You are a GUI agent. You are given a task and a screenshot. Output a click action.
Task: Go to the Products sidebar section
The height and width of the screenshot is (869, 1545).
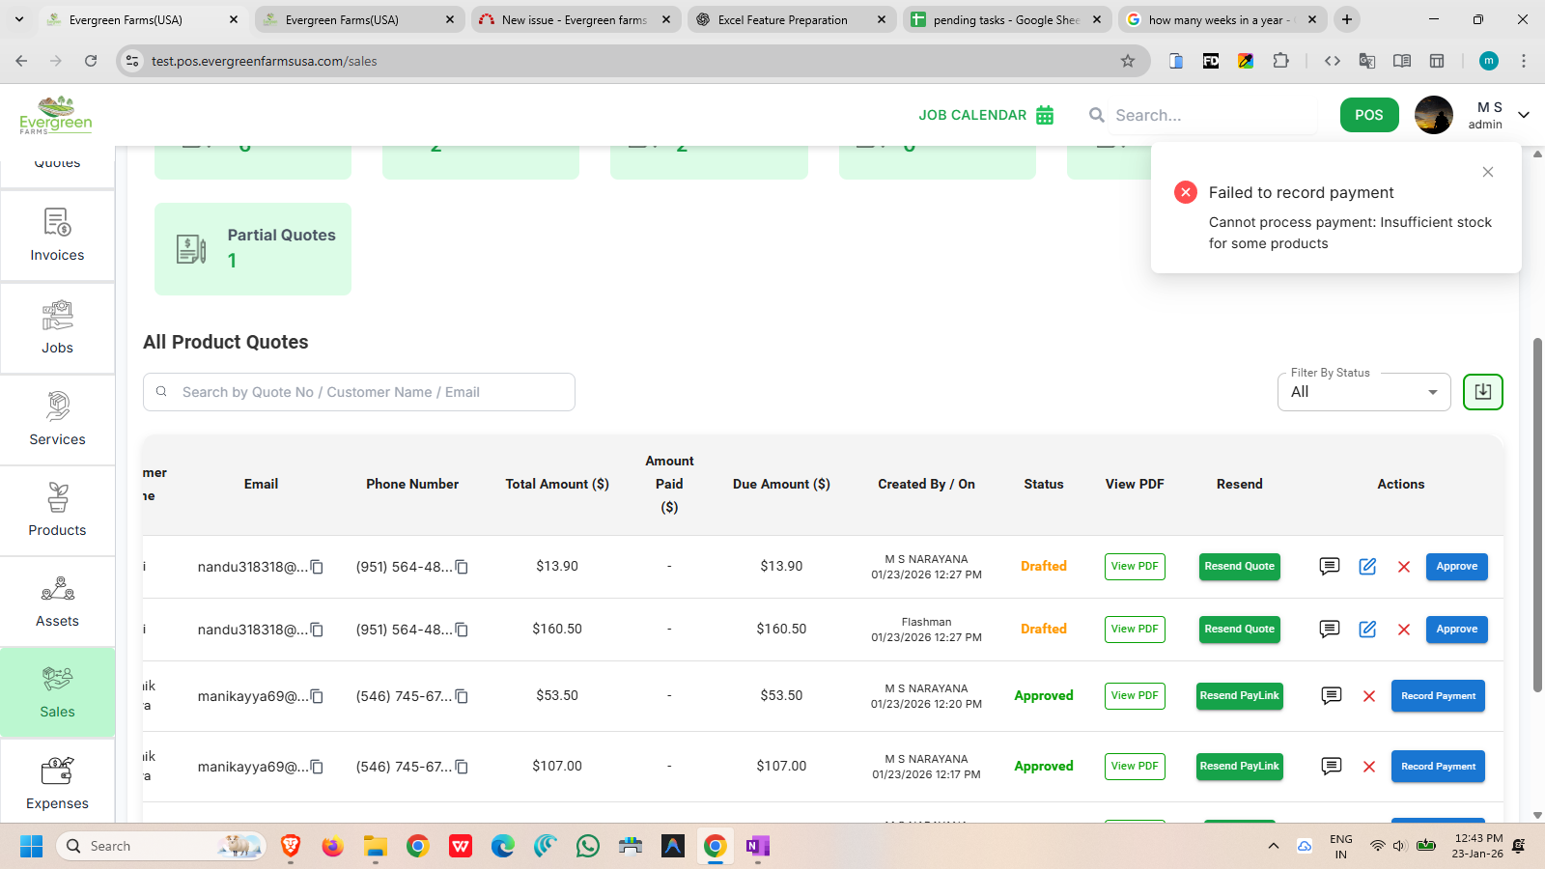pos(57,511)
